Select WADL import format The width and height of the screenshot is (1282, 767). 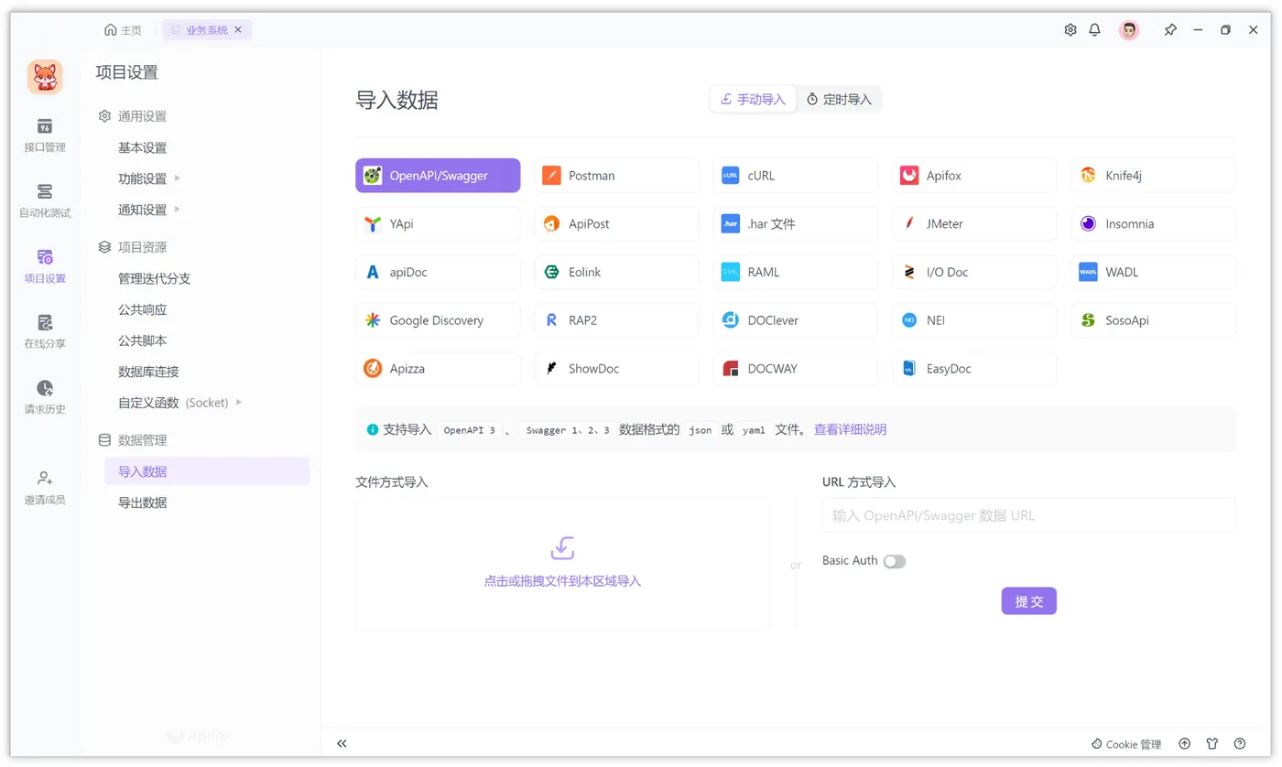1154,272
